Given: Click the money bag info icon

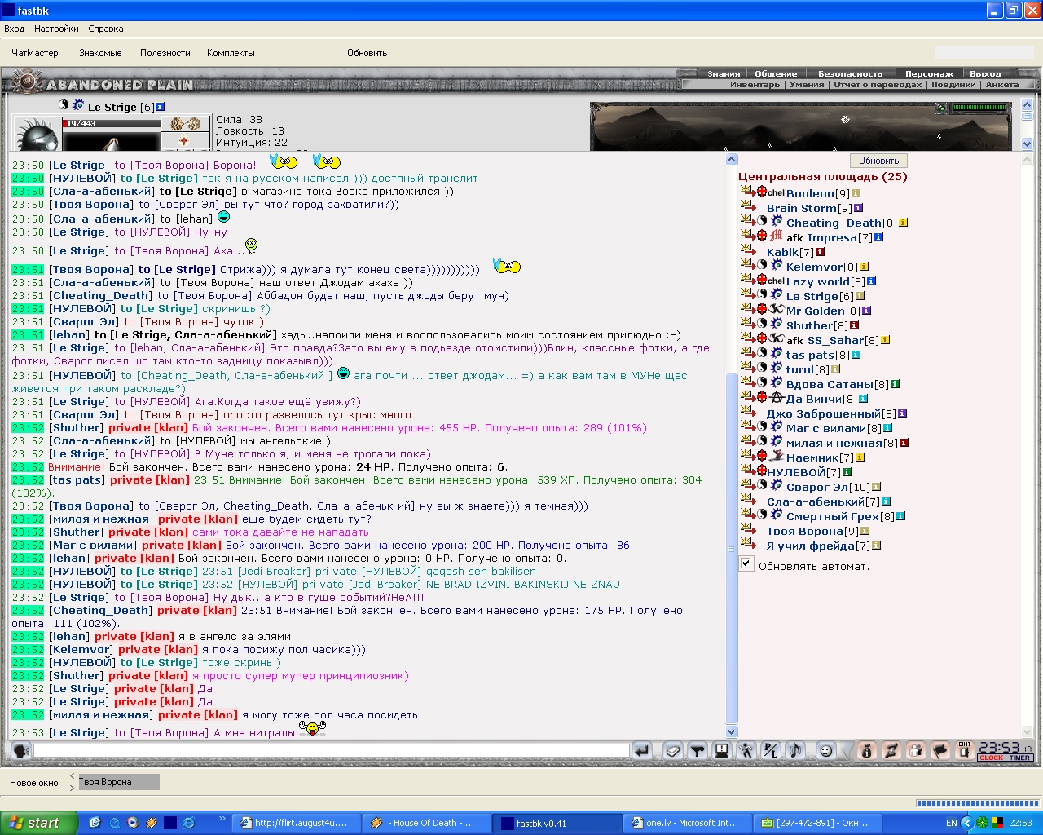Looking at the screenshot, I should tap(867, 751).
